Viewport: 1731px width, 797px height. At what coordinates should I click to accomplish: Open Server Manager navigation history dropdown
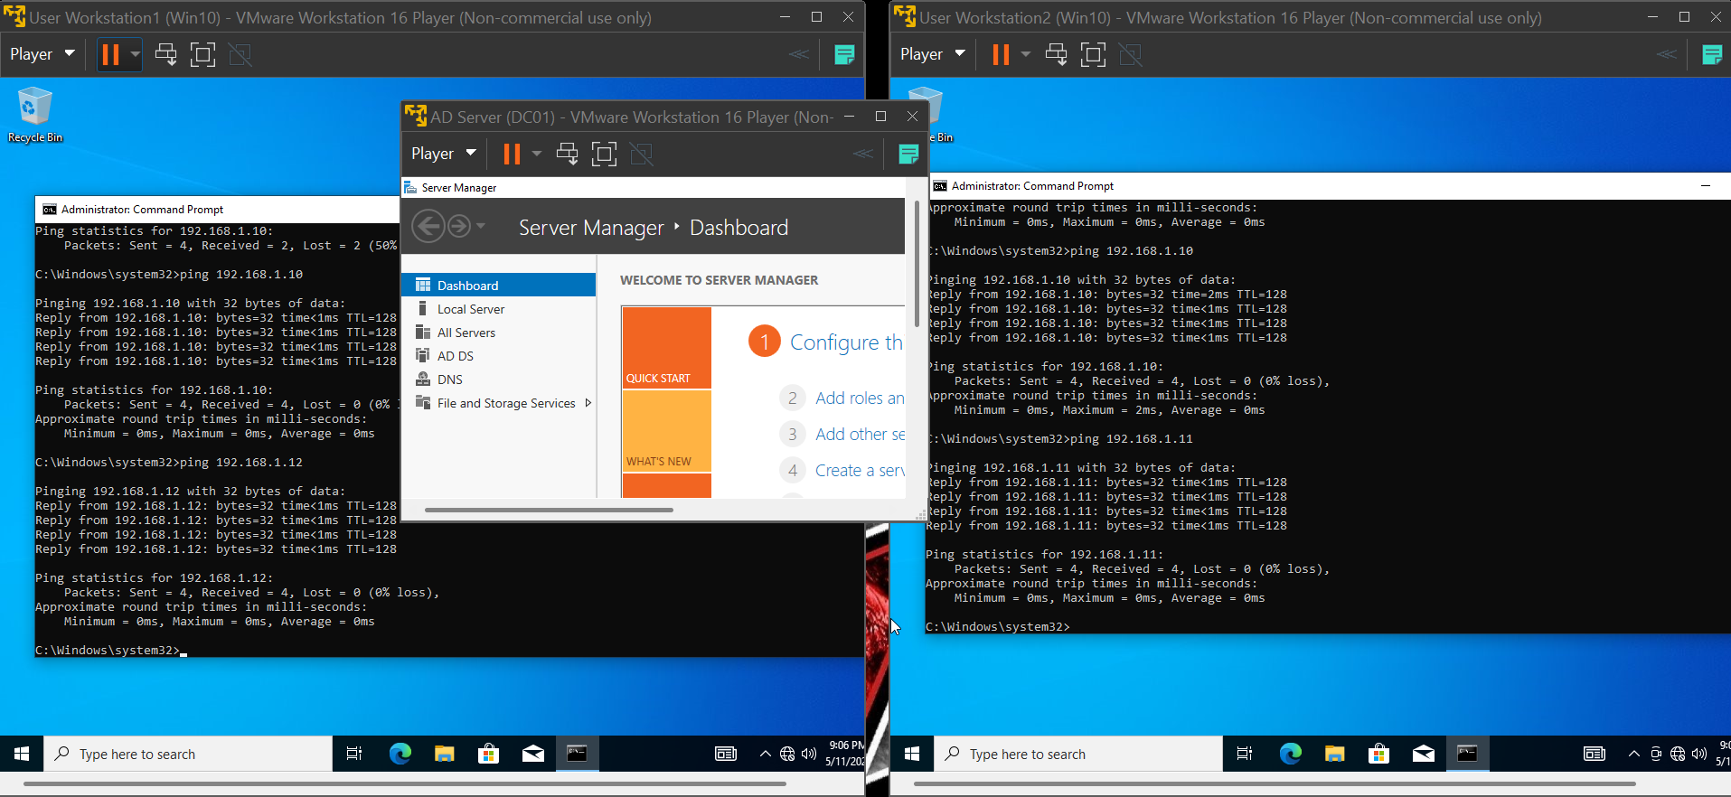tap(481, 226)
